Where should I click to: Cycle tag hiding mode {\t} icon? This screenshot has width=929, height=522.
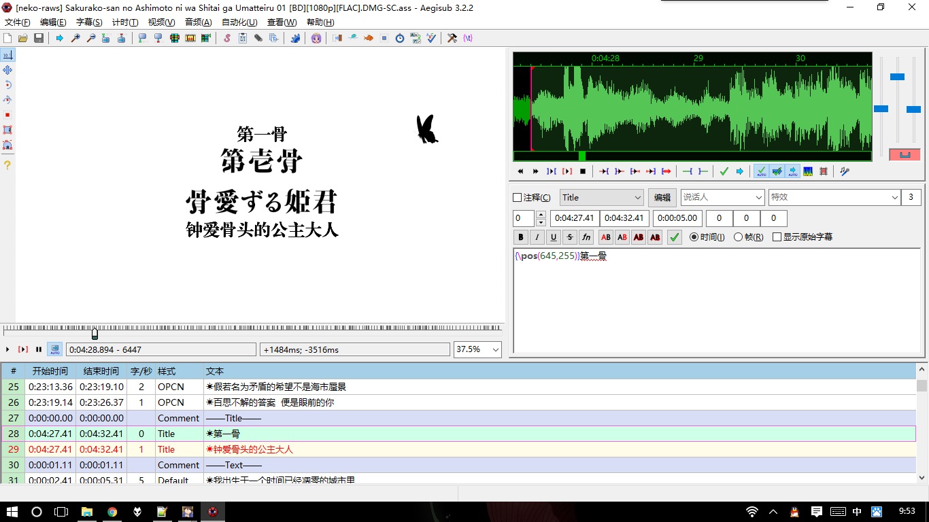click(468, 38)
